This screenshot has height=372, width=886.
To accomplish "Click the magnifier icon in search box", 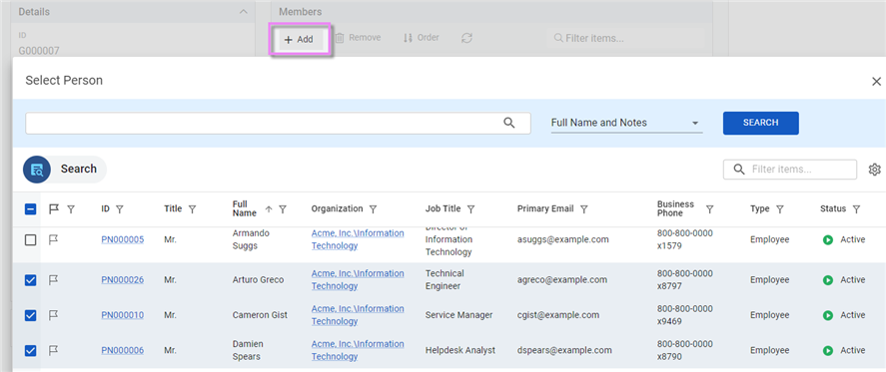I will 509,123.
